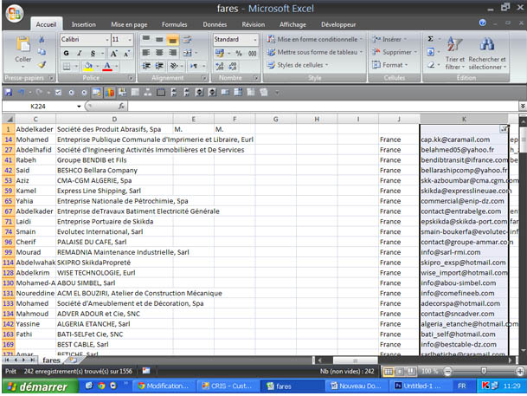Decrease indent in Alignement group

click(146, 66)
